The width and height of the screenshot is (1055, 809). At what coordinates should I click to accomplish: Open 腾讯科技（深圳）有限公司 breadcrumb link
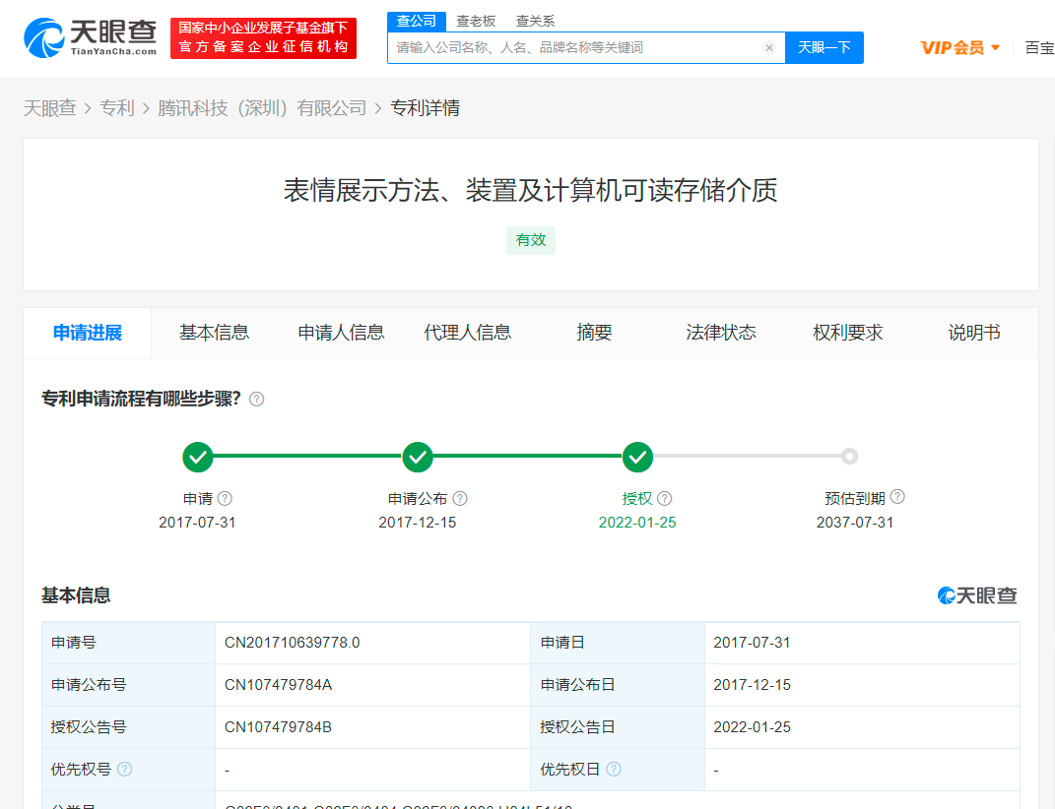click(x=262, y=108)
